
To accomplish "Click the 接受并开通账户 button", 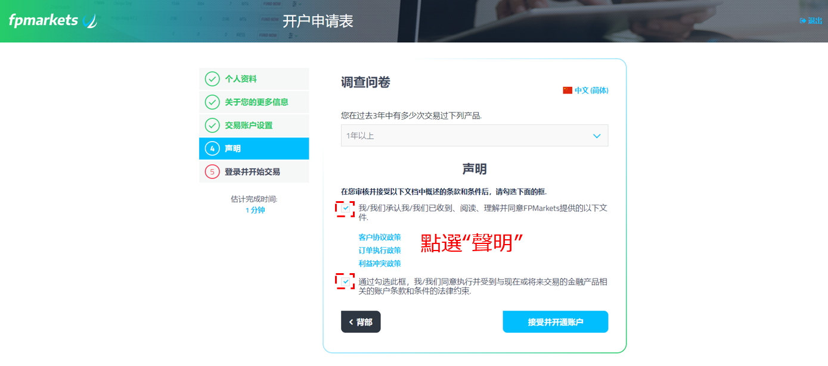I will 556,322.
